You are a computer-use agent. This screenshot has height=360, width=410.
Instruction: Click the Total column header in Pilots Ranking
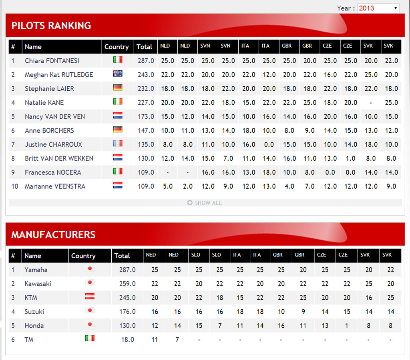pos(144,47)
